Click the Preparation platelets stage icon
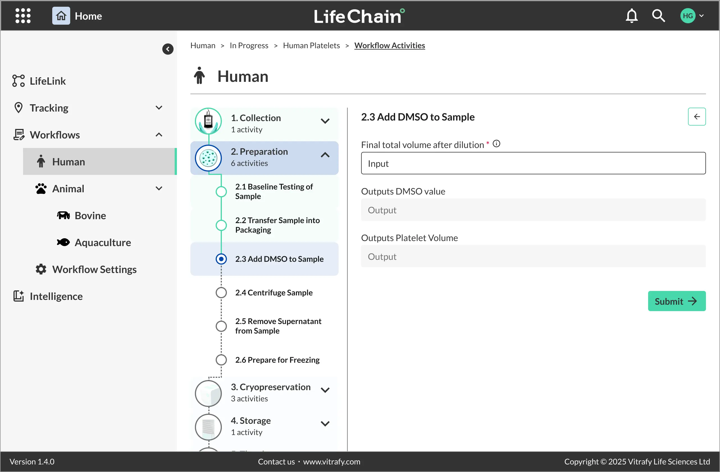The height and width of the screenshot is (472, 720). (x=208, y=158)
